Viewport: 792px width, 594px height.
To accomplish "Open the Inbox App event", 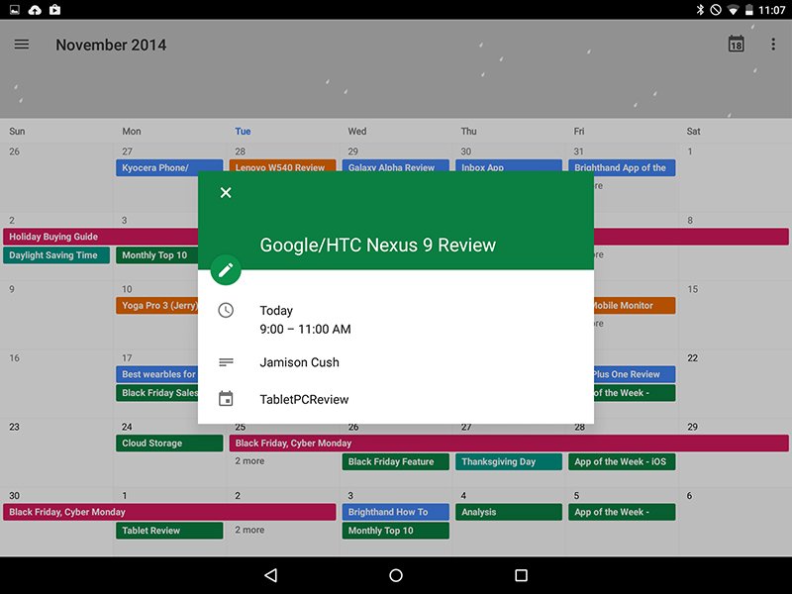I will pyautogui.click(x=509, y=165).
